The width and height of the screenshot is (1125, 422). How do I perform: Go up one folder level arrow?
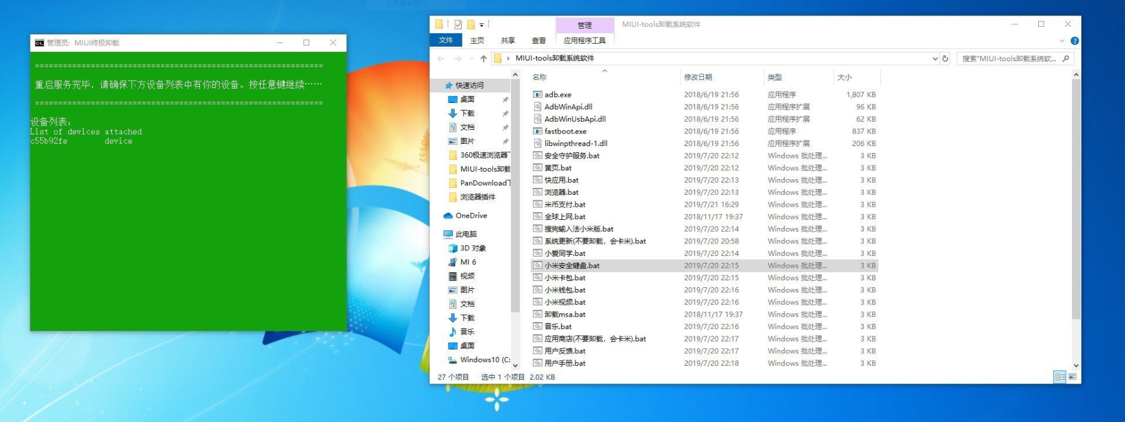pos(483,59)
